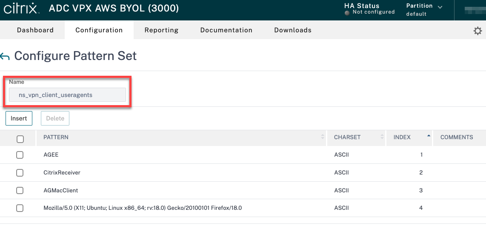Image resolution: width=486 pixels, height=226 pixels.
Task: Click the ASCII charset in the Mozilla/5.0 row
Action: tap(342, 208)
